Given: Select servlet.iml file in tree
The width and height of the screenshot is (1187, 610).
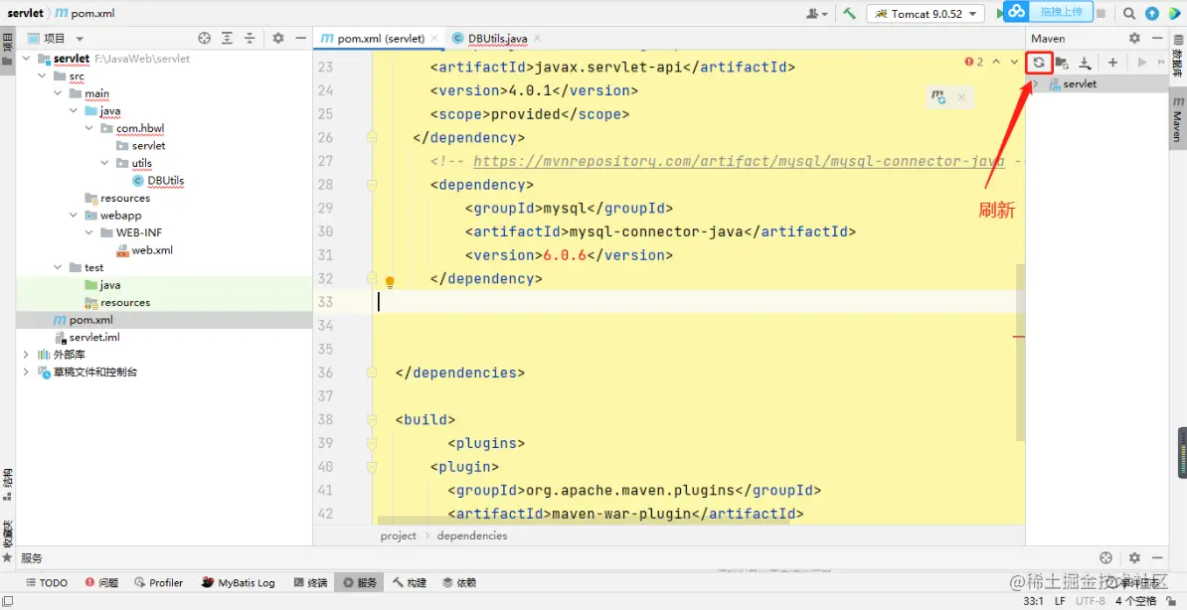Looking at the screenshot, I should coord(87,337).
